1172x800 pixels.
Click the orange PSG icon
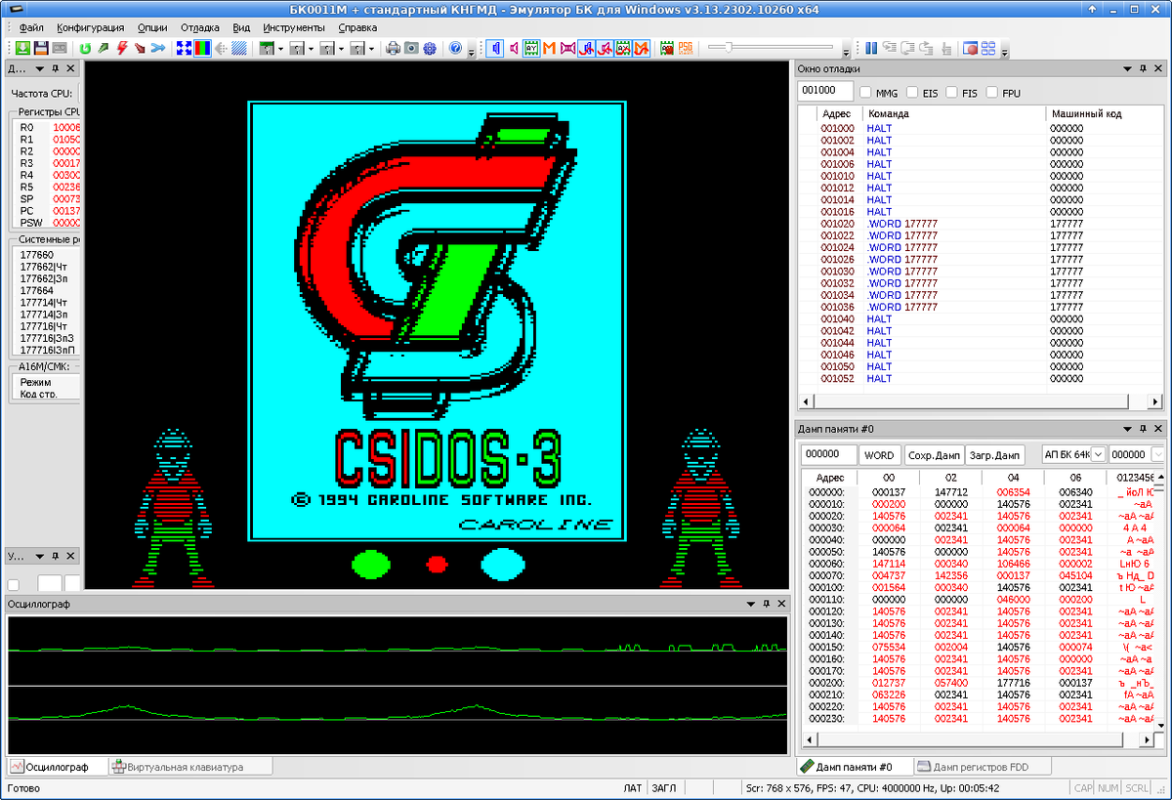click(686, 48)
